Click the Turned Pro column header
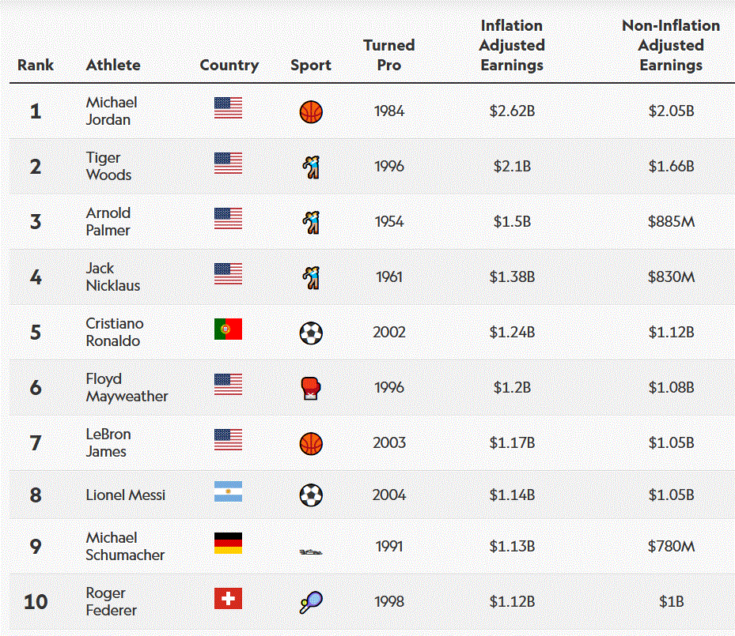The height and width of the screenshot is (636, 735). (x=389, y=55)
